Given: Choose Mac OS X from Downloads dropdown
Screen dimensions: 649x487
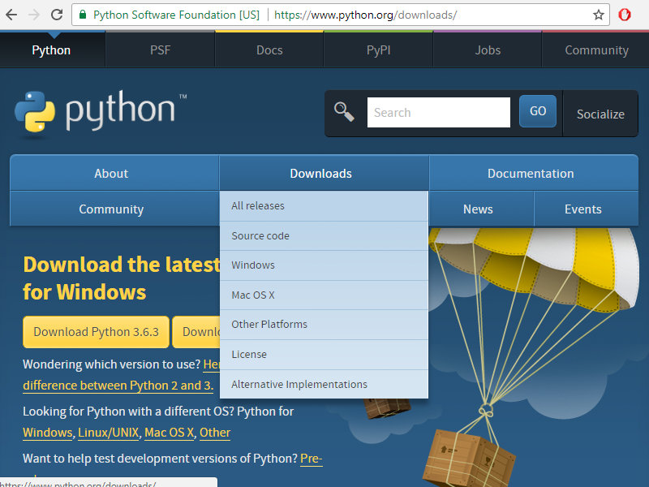Looking at the screenshot, I should 324,295.
